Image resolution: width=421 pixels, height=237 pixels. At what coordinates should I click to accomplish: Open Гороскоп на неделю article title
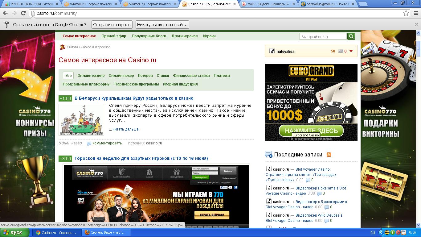click(141, 159)
